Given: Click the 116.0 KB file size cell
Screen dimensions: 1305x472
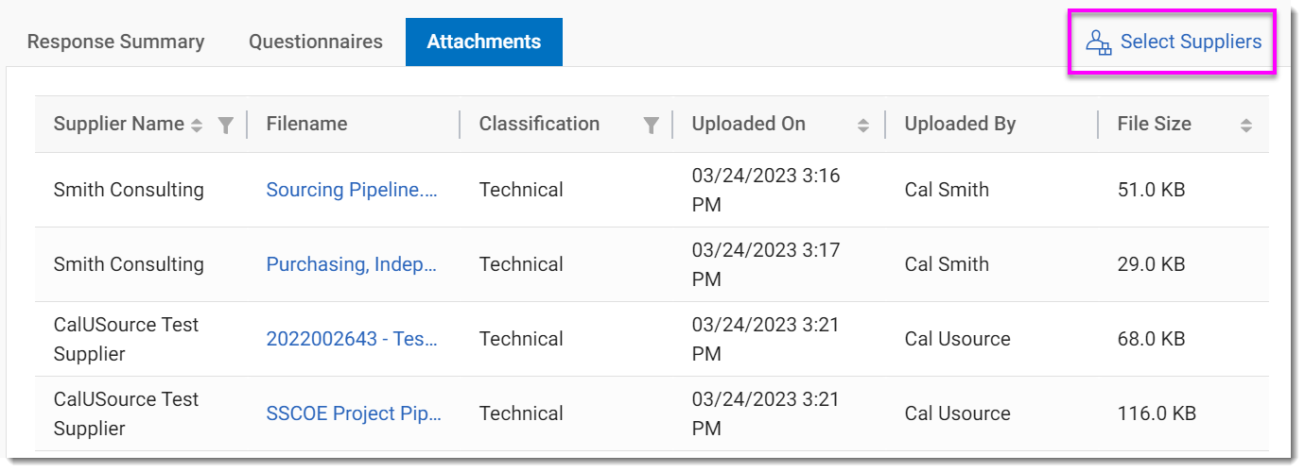Looking at the screenshot, I should (x=1157, y=413).
